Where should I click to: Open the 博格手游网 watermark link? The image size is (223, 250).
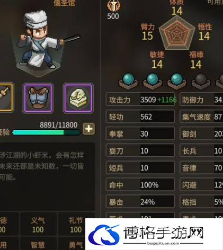click(154, 234)
